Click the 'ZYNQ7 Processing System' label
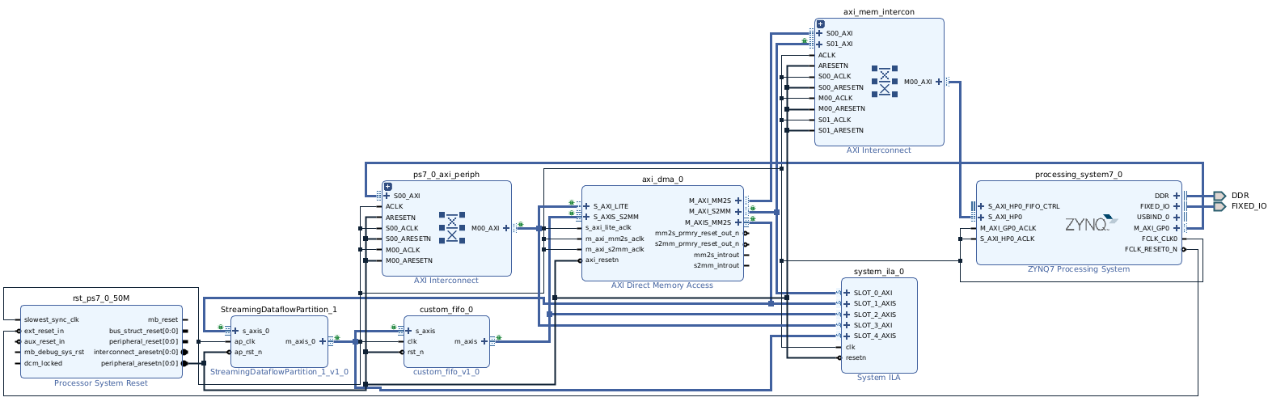The image size is (1268, 410). tap(1079, 269)
